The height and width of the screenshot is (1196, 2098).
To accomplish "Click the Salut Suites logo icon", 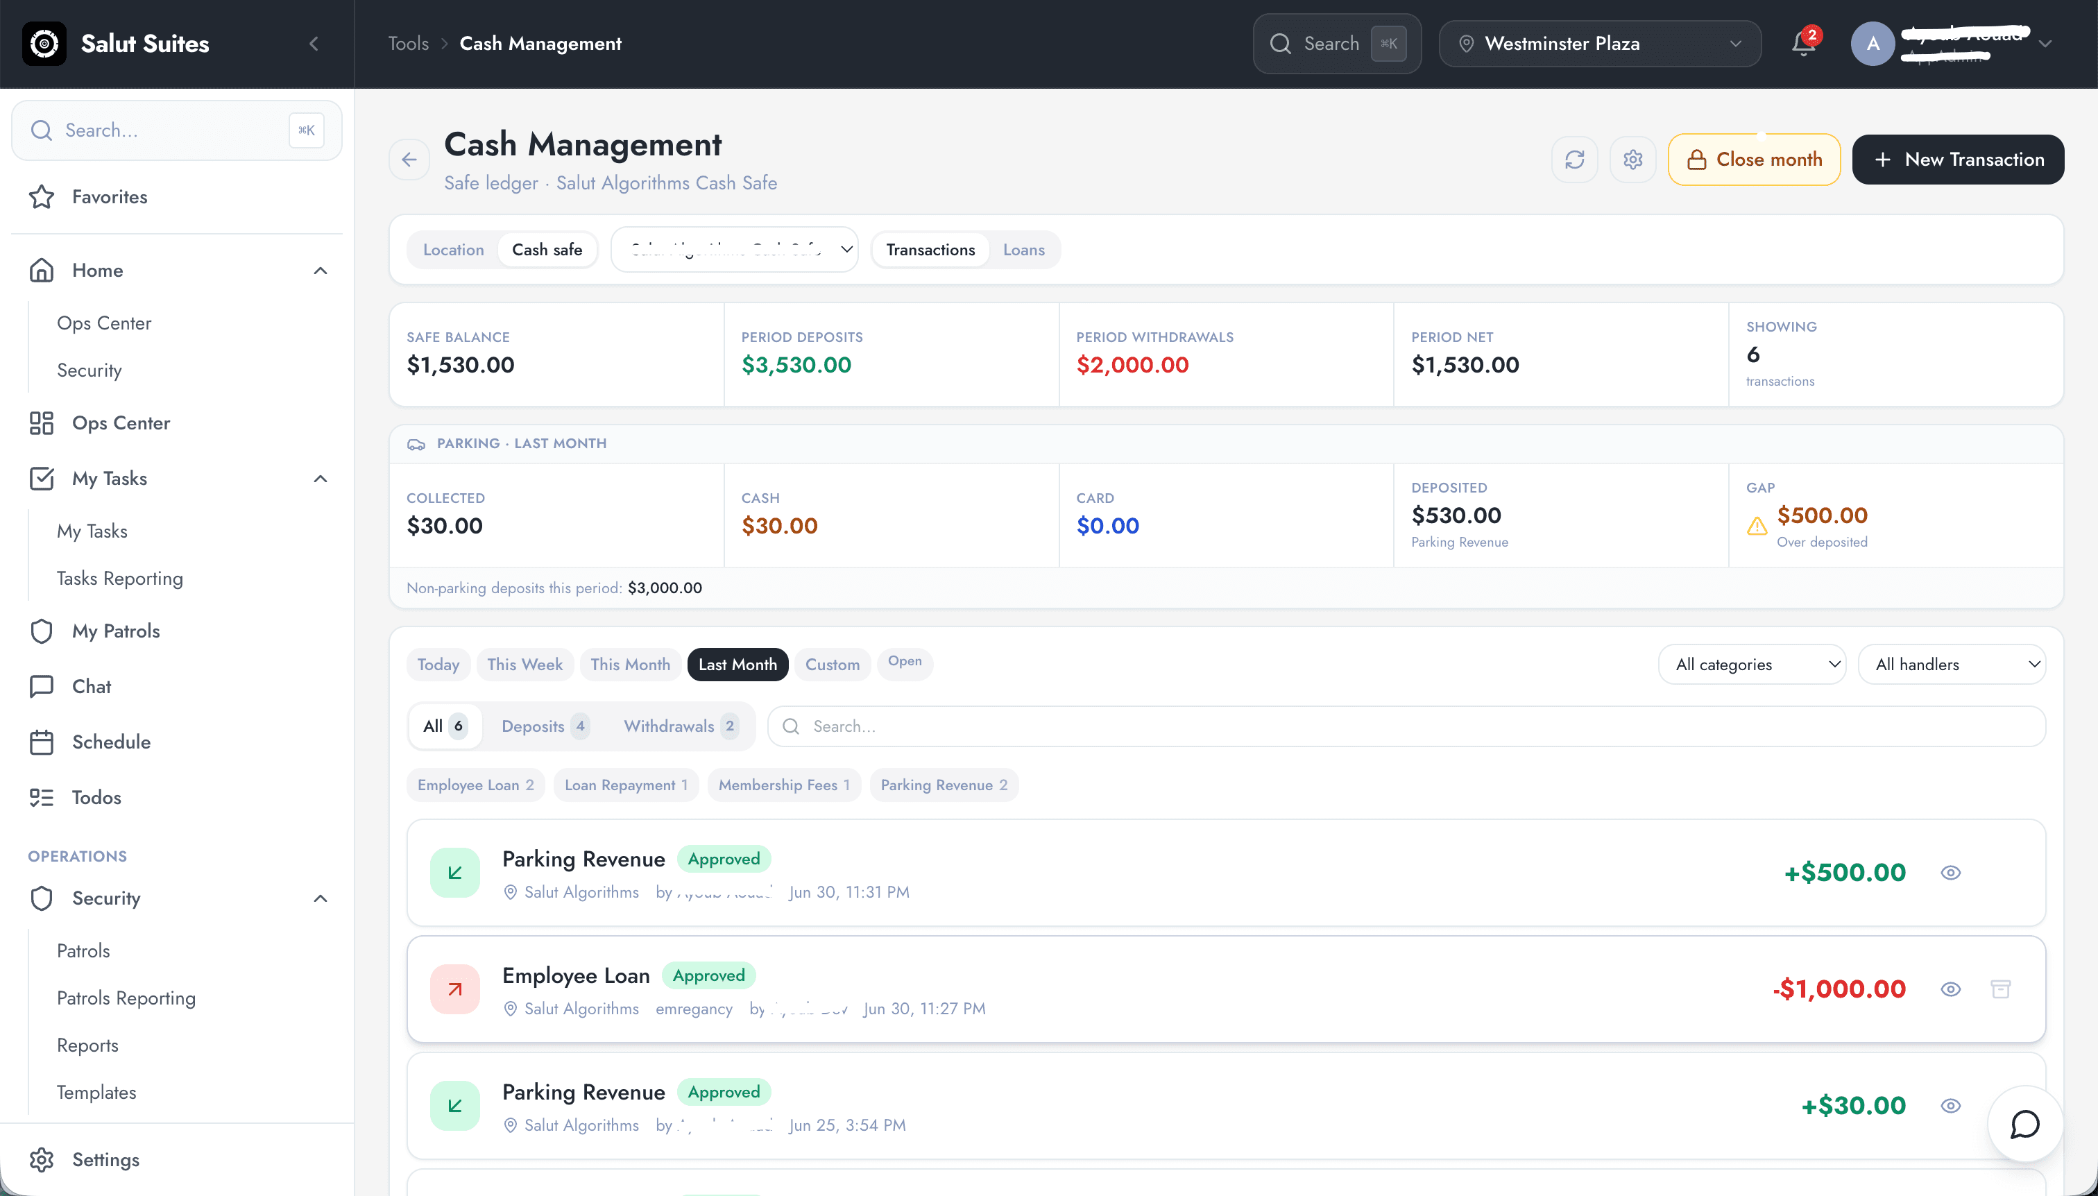I will (44, 44).
